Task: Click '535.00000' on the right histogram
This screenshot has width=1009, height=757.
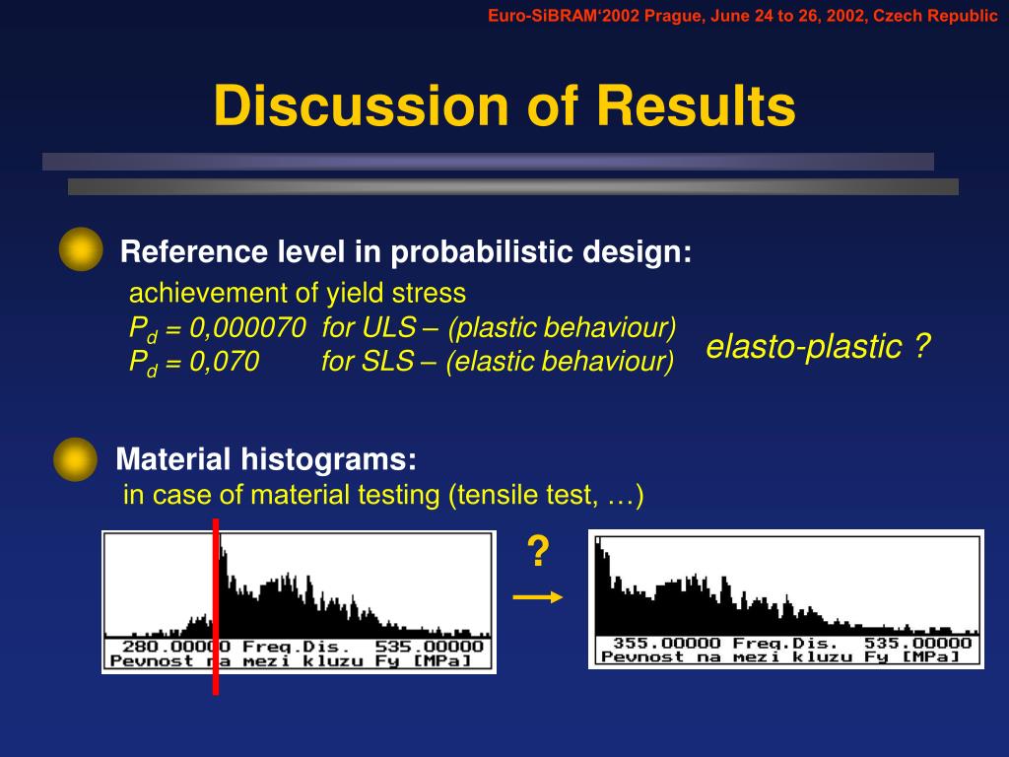Action: tap(917, 643)
